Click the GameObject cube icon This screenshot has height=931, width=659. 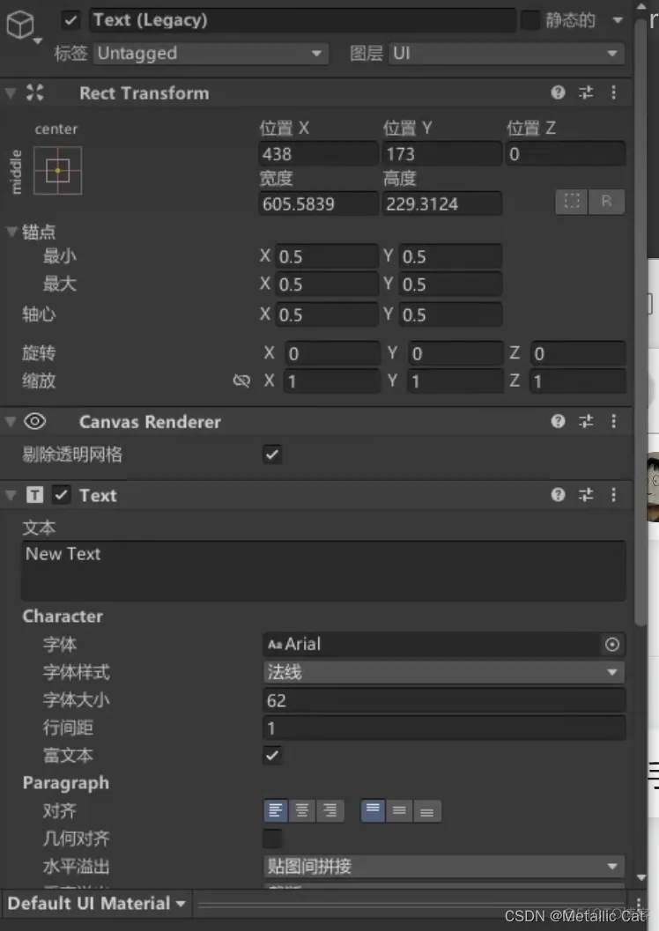coord(20,25)
